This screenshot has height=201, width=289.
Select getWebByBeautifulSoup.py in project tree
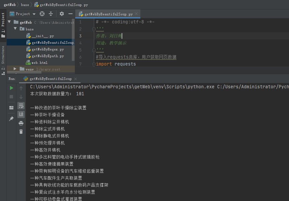click(40, 42)
